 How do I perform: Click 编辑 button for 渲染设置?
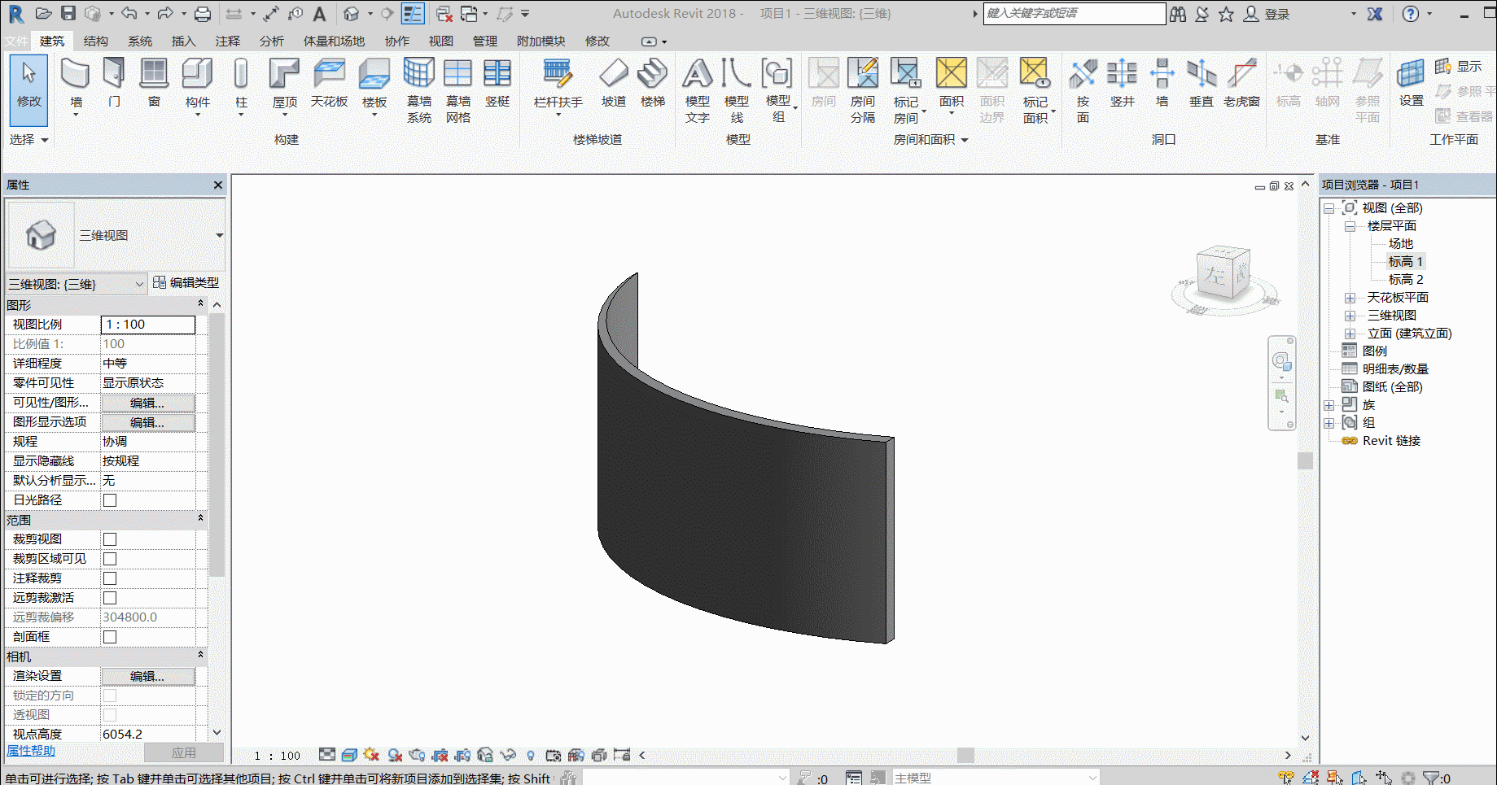coord(147,676)
